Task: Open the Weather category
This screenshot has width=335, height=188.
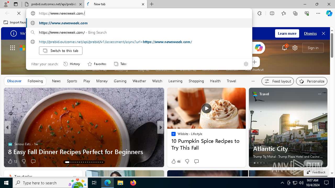Action: [139, 81]
